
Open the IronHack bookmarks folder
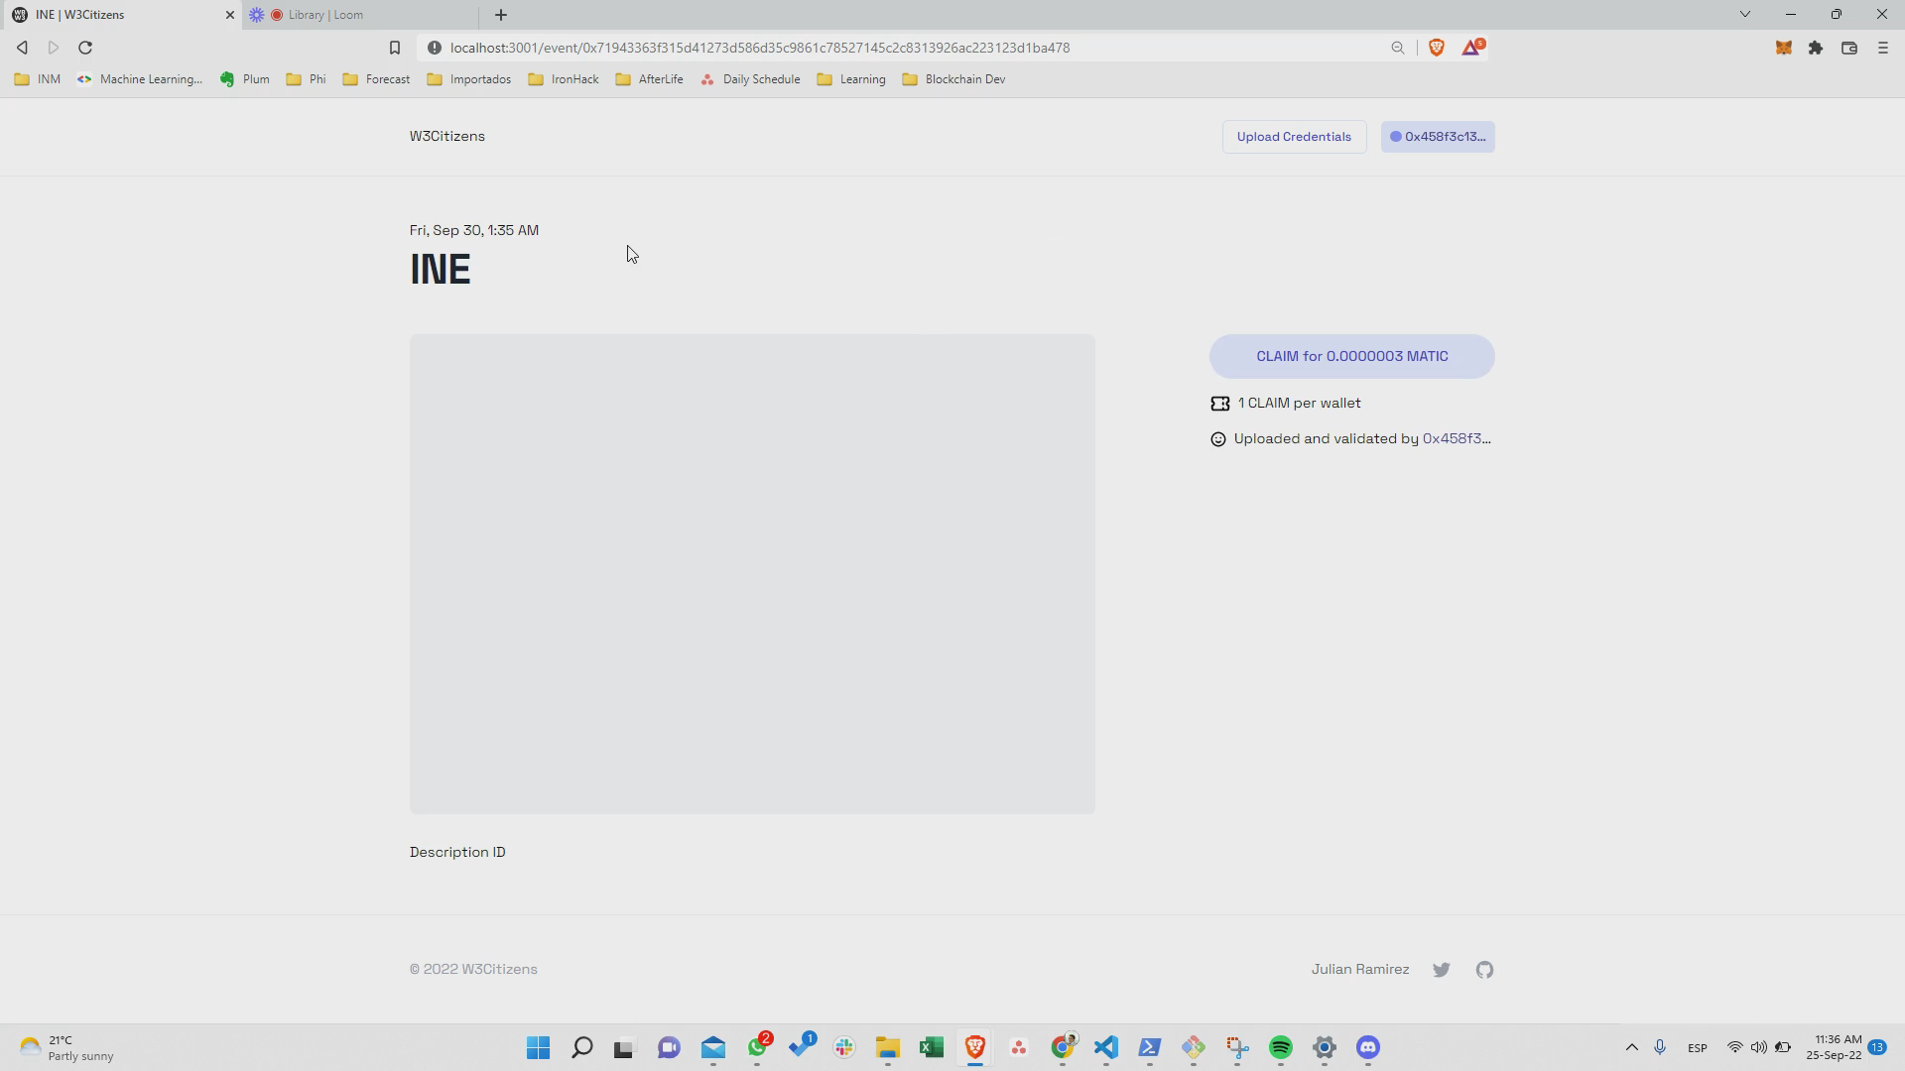[564, 79]
